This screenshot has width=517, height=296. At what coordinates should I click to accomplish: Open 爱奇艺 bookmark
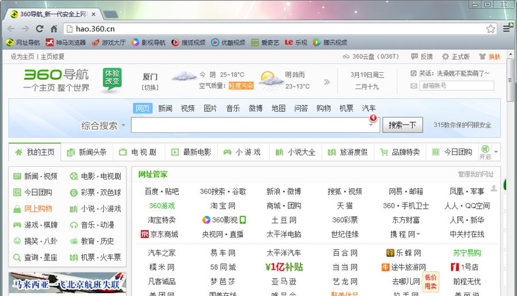click(x=265, y=42)
